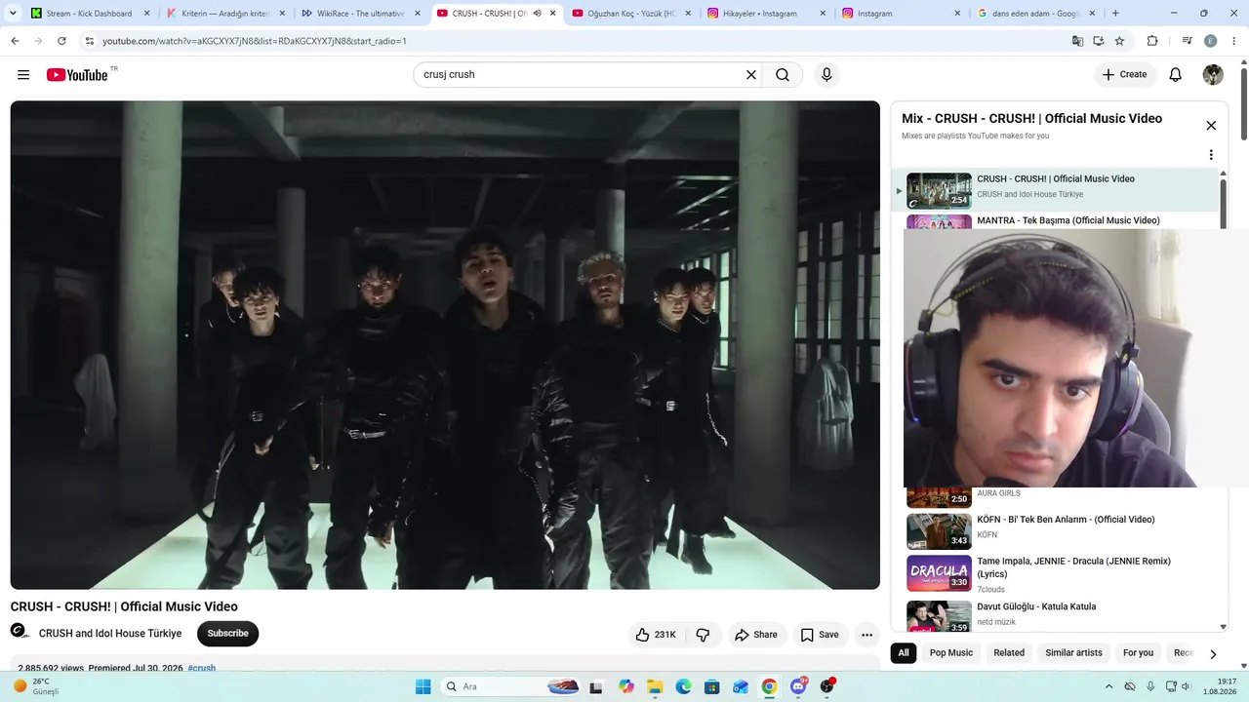
Task: Select the Similar artists filter chip
Action: (x=1073, y=653)
